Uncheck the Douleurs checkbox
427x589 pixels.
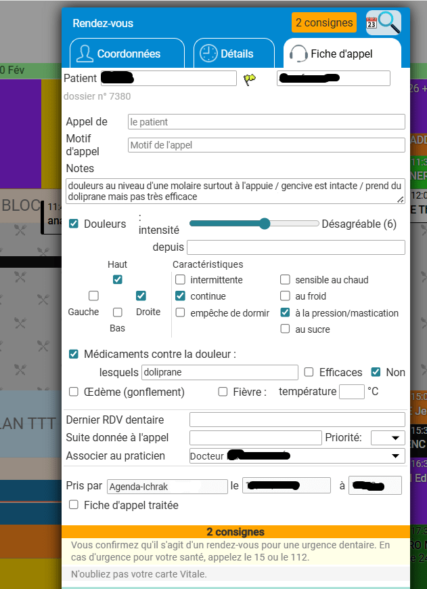pyautogui.click(x=74, y=224)
